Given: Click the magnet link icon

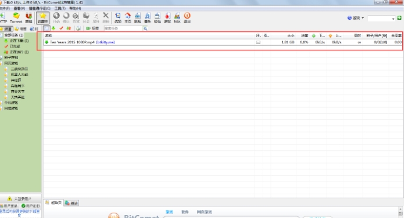Looking at the screenshot, I should pyautogui.click(x=28, y=18).
